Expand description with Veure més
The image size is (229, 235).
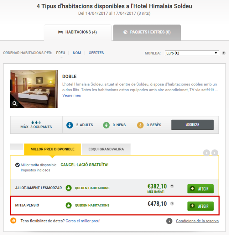coord(72,95)
